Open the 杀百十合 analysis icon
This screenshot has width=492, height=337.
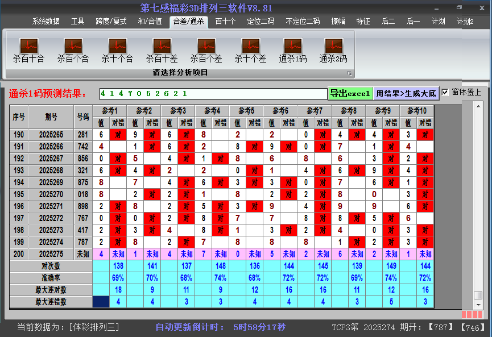[x=28, y=50]
